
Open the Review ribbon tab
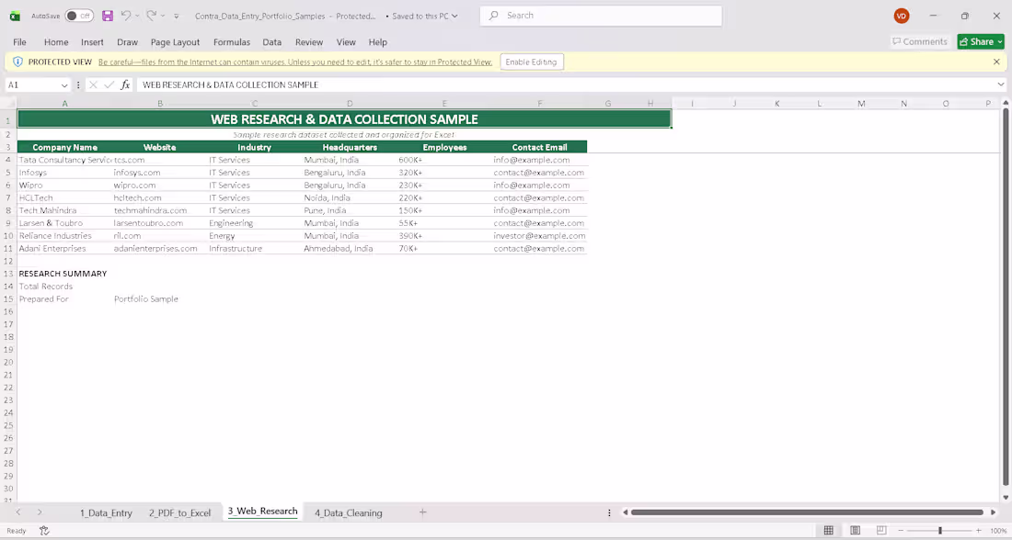pyautogui.click(x=309, y=42)
